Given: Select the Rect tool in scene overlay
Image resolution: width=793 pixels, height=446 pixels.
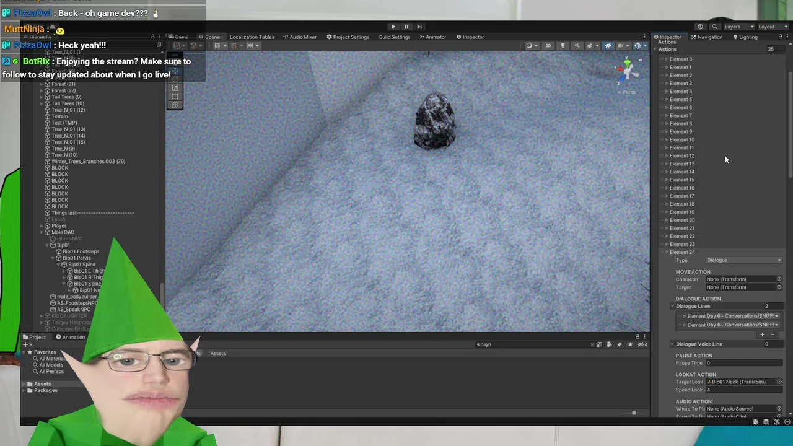Looking at the screenshot, I should [175, 96].
